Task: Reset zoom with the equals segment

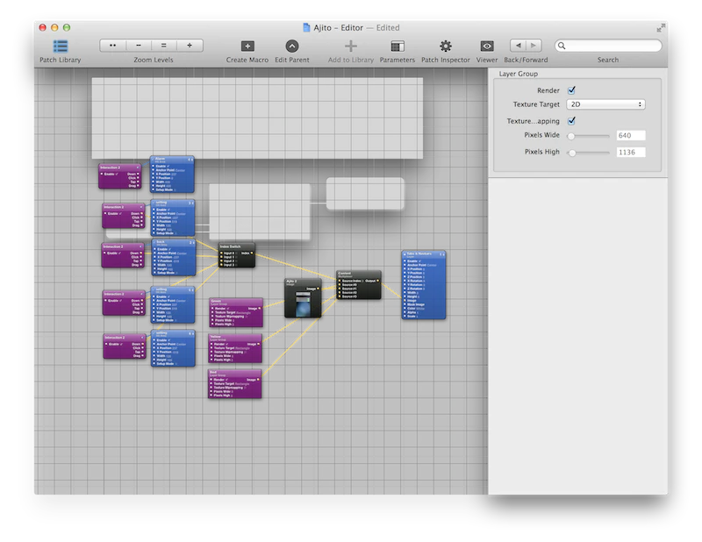Action: [164, 46]
